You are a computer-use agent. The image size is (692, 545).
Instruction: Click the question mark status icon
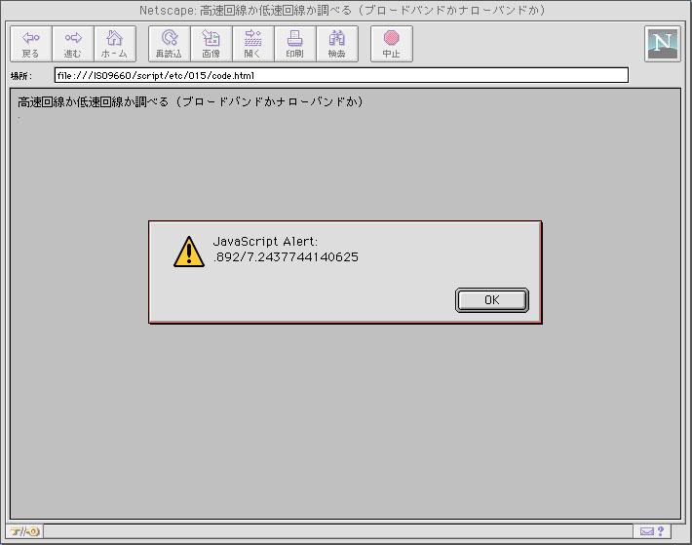(661, 531)
